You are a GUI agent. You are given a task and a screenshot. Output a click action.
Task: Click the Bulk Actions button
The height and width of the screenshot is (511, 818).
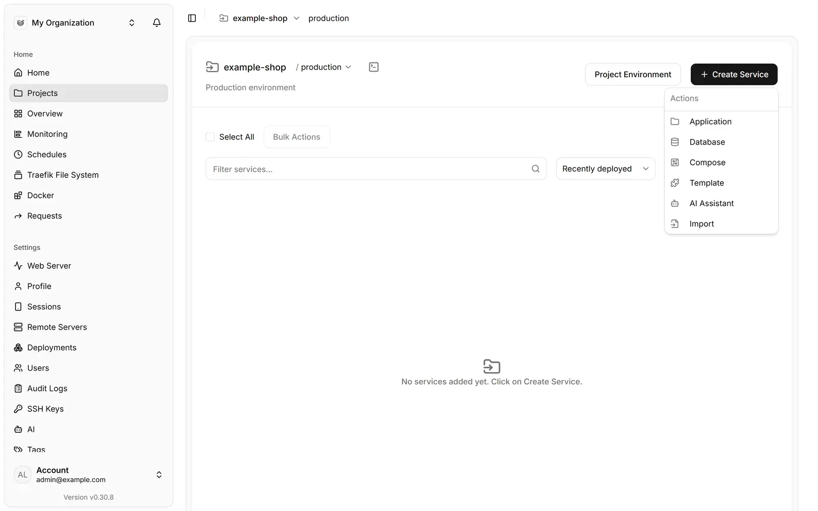[297, 137]
